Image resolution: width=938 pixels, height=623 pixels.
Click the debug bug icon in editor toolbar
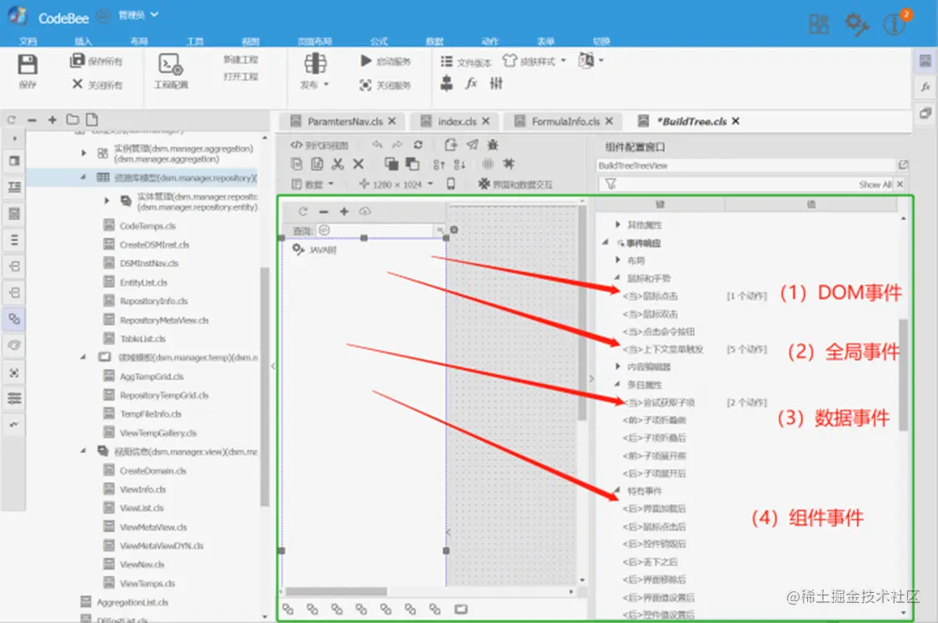(x=492, y=144)
